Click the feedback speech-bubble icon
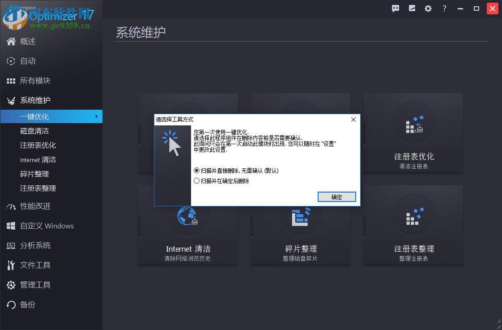Viewport: 502px width, 330px height. pyautogui.click(x=395, y=8)
